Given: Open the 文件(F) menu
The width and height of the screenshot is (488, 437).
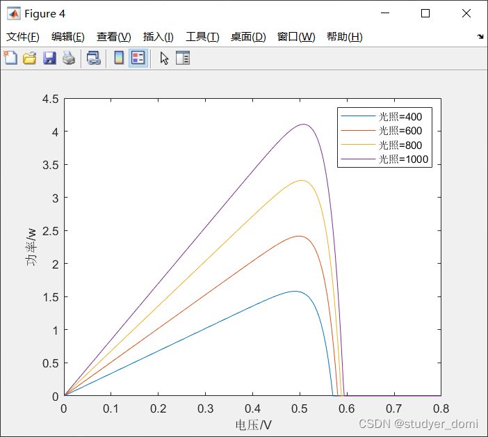Looking at the screenshot, I should [x=23, y=37].
